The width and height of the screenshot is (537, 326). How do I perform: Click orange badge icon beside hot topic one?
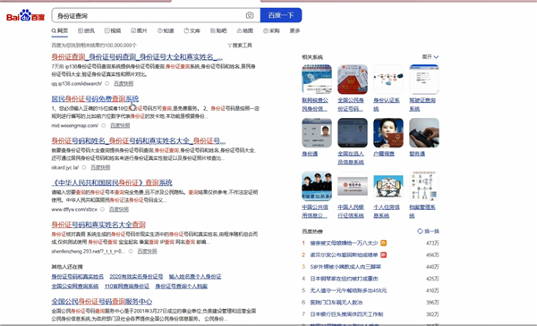(x=384, y=243)
